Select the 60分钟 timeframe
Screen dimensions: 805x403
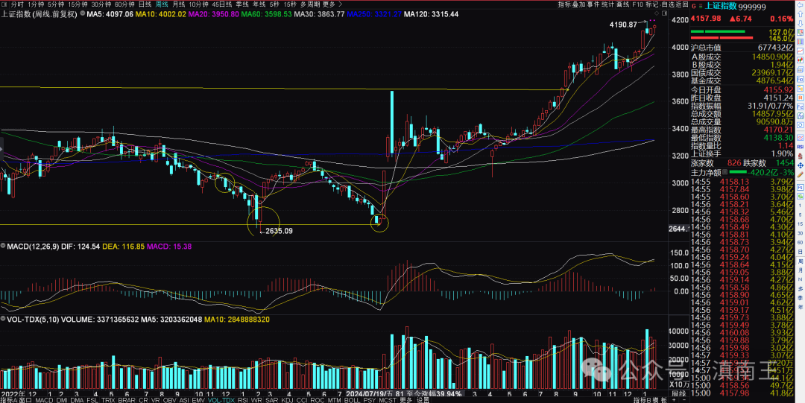pos(124,4)
